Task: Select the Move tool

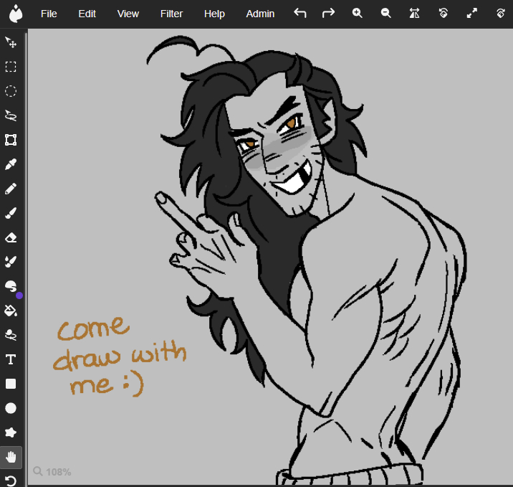Action: pyautogui.click(x=11, y=42)
